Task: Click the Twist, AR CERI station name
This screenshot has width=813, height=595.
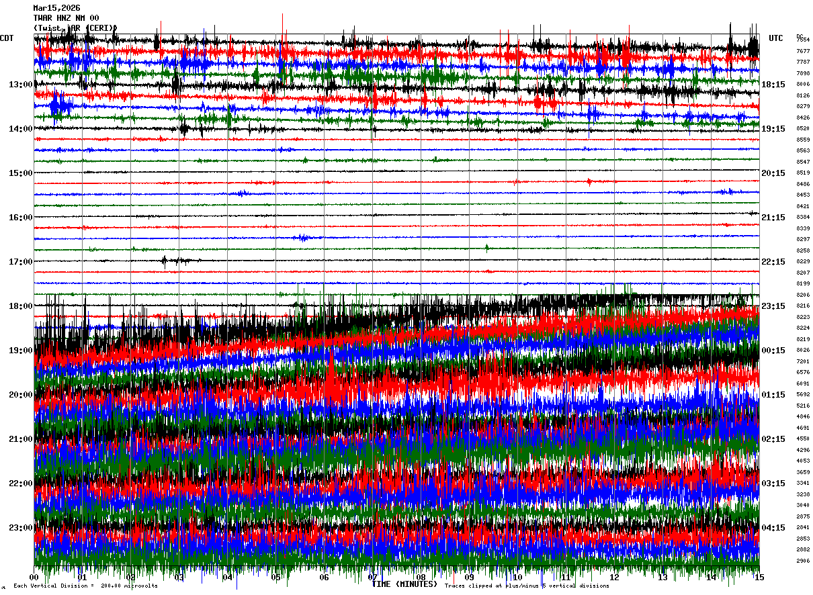Action: coord(75,28)
